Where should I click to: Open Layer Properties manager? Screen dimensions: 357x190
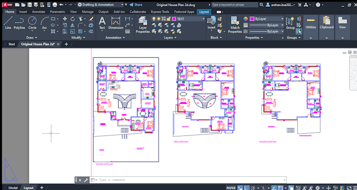click(143, 25)
